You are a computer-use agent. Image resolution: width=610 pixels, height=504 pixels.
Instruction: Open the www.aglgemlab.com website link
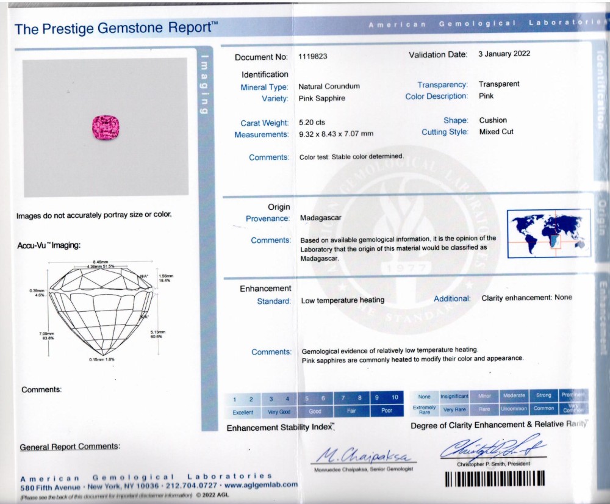coord(259,484)
